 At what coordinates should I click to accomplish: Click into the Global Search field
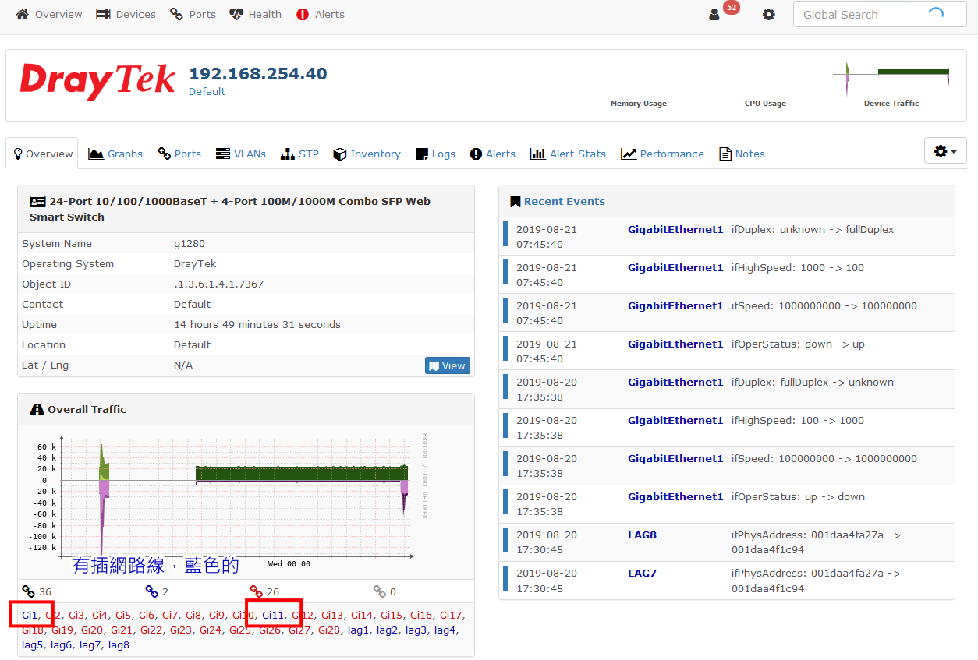[x=858, y=15]
